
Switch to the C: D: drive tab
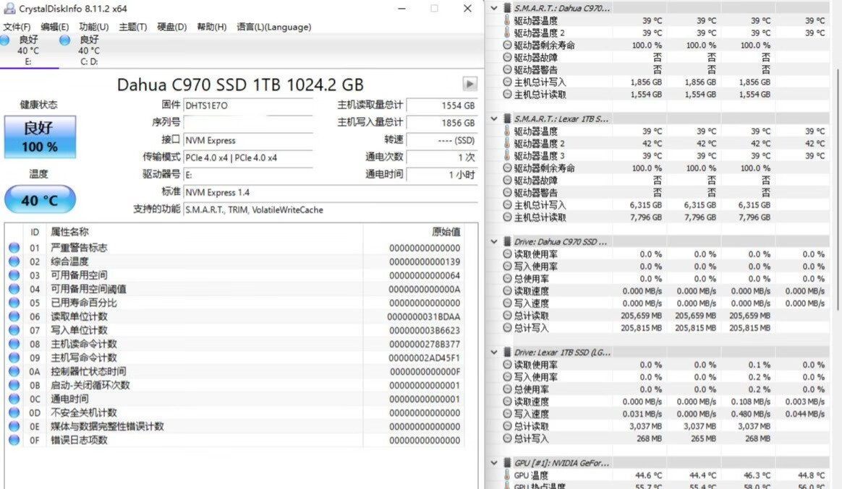click(x=88, y=49)
